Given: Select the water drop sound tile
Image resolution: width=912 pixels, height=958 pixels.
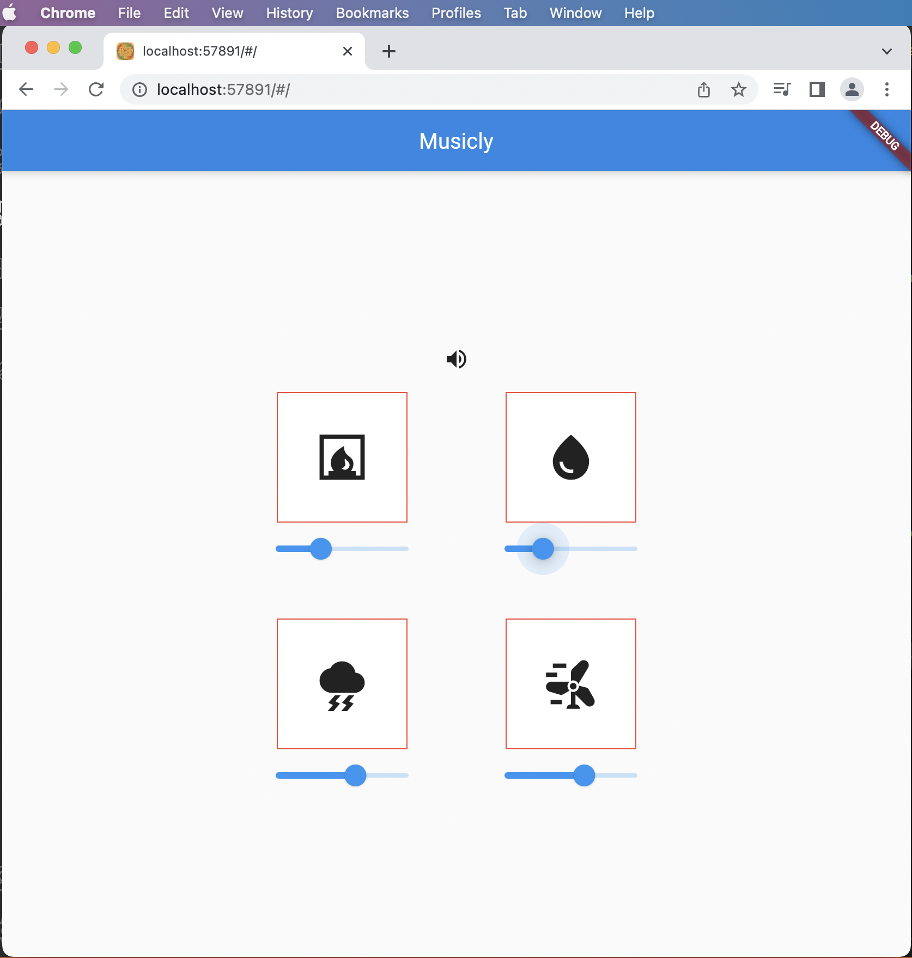Looking at the screenshot, I should point(571,457).
